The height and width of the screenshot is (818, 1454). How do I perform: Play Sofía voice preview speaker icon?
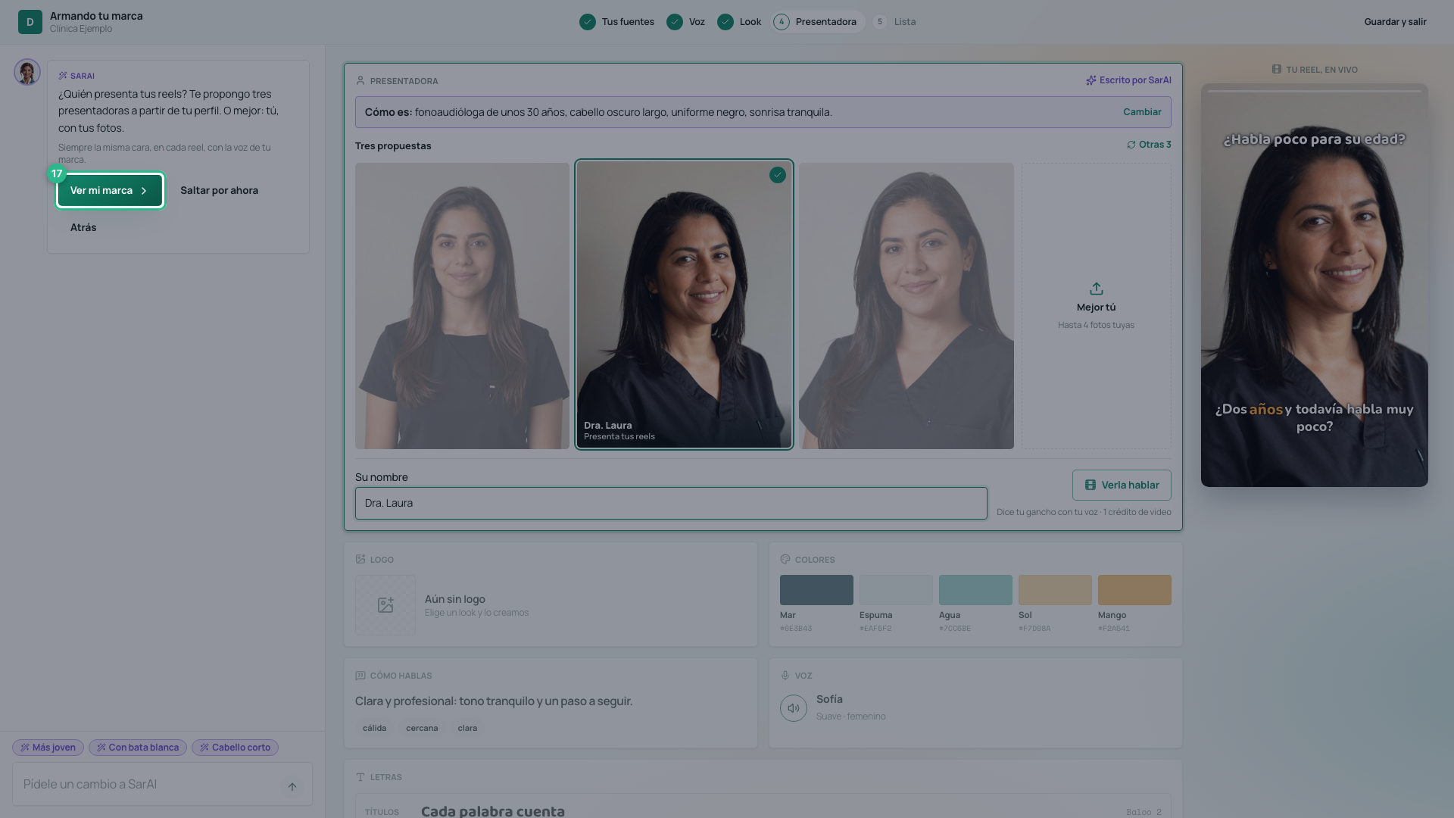point(794,708)
